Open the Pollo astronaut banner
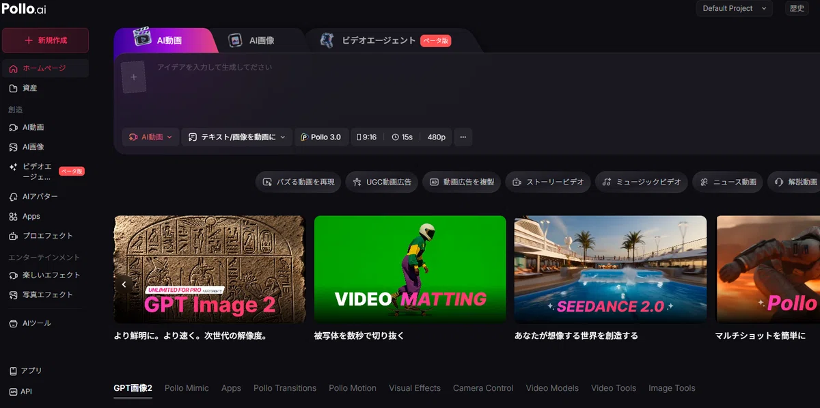The image size is (820, 408). pyautogui.click(x=767, y=269)
